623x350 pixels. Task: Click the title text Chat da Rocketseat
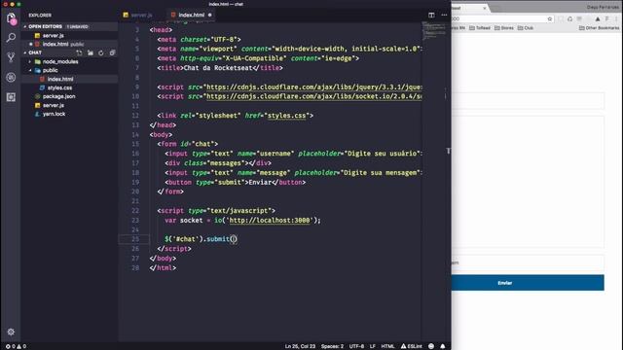point(218,68)
